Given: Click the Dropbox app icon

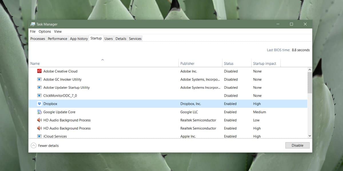Looking at the screenshot, I should (39, 104).
